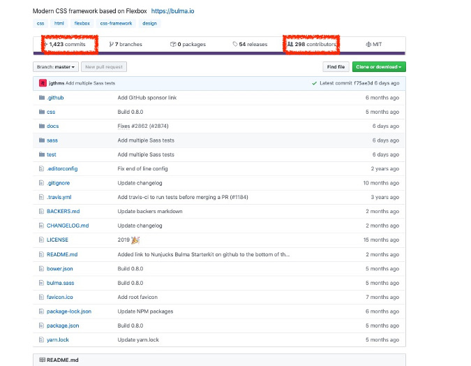Image resolution: width=471 pixels, height=366 pixels.
Task: Open the sass folder
Action: pos(52,140)
